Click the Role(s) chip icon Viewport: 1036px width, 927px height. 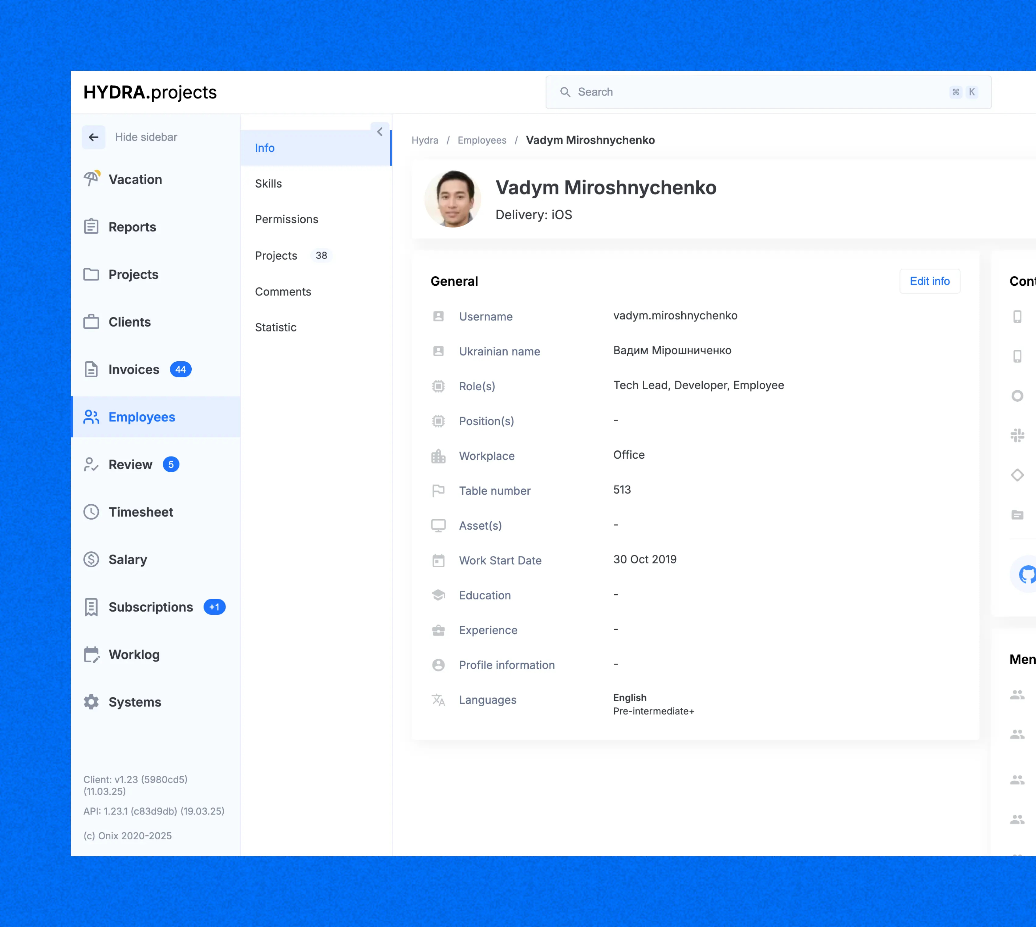[438, 386]
